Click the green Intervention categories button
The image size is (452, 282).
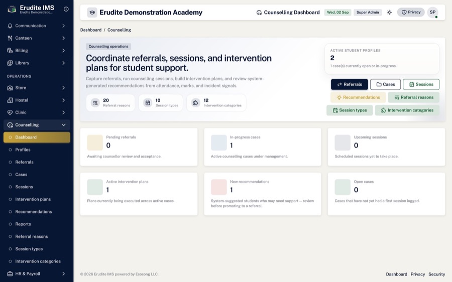407,110
